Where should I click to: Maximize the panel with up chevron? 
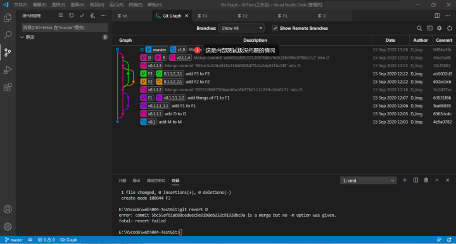(437, 180)
